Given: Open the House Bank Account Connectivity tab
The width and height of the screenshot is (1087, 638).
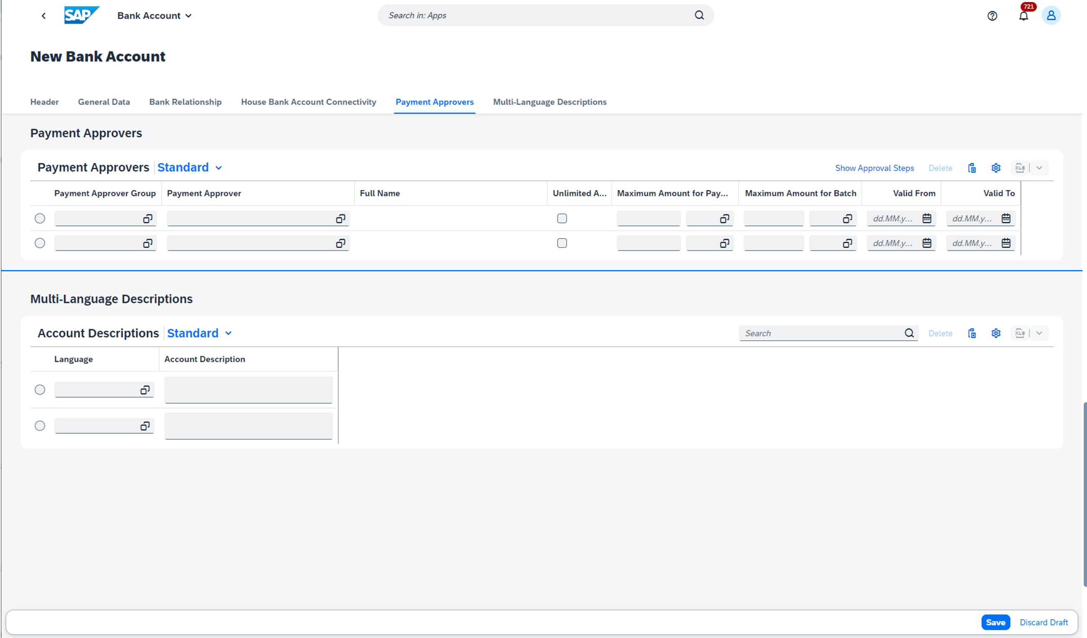Looking at the screenshot, I should click(308, 102).
